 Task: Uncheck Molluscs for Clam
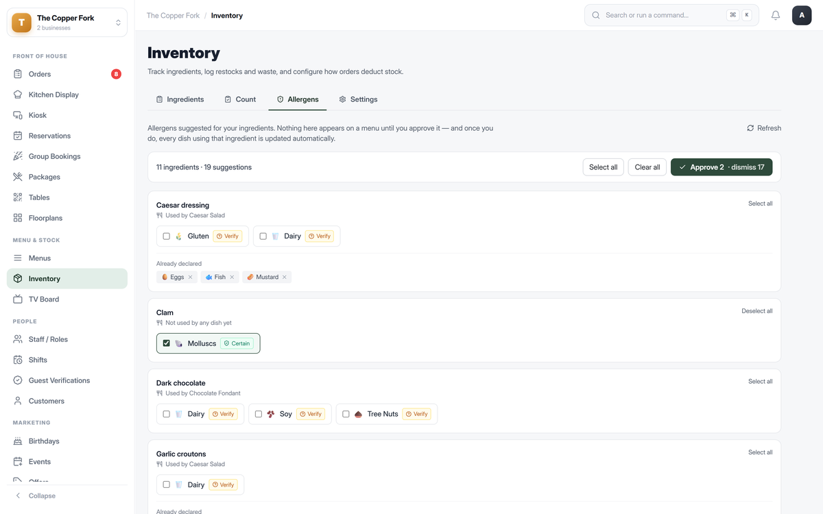pyautogui.click(x=166, y=343)
